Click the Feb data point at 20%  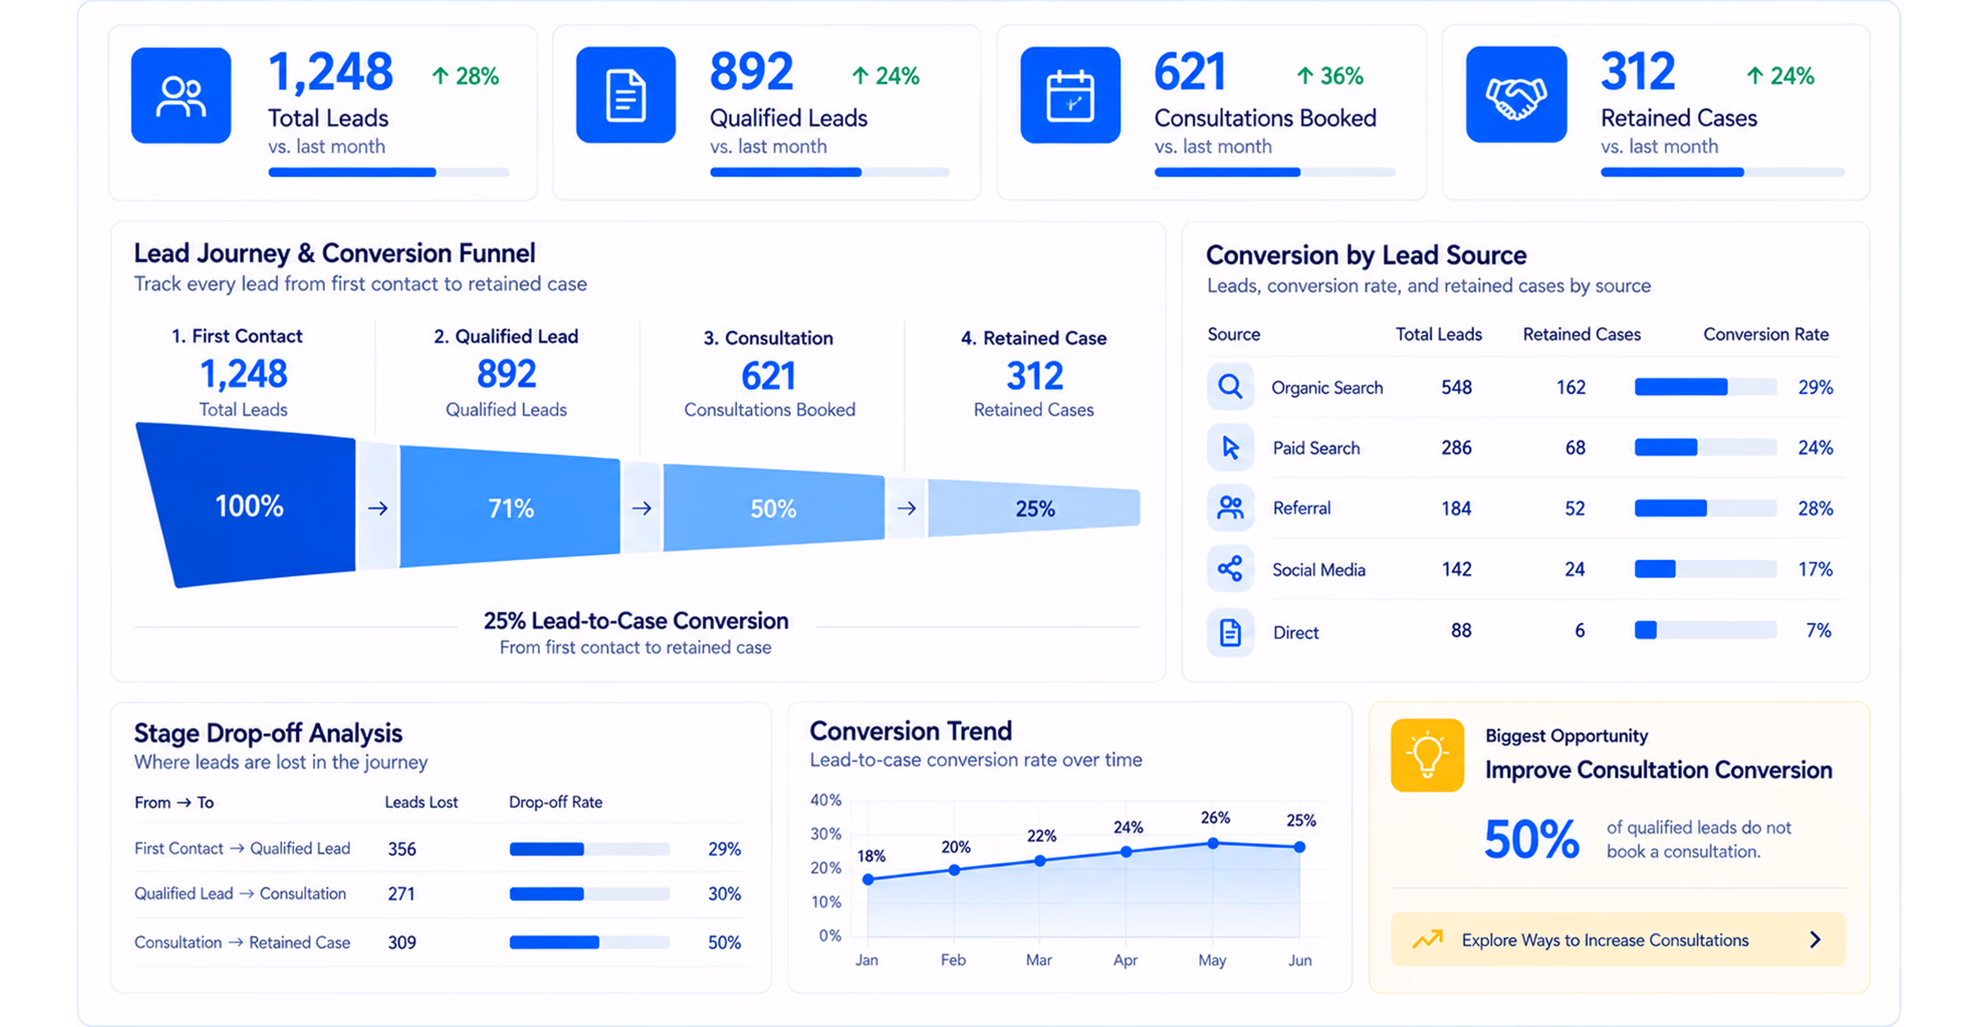[x=954, y=871]
